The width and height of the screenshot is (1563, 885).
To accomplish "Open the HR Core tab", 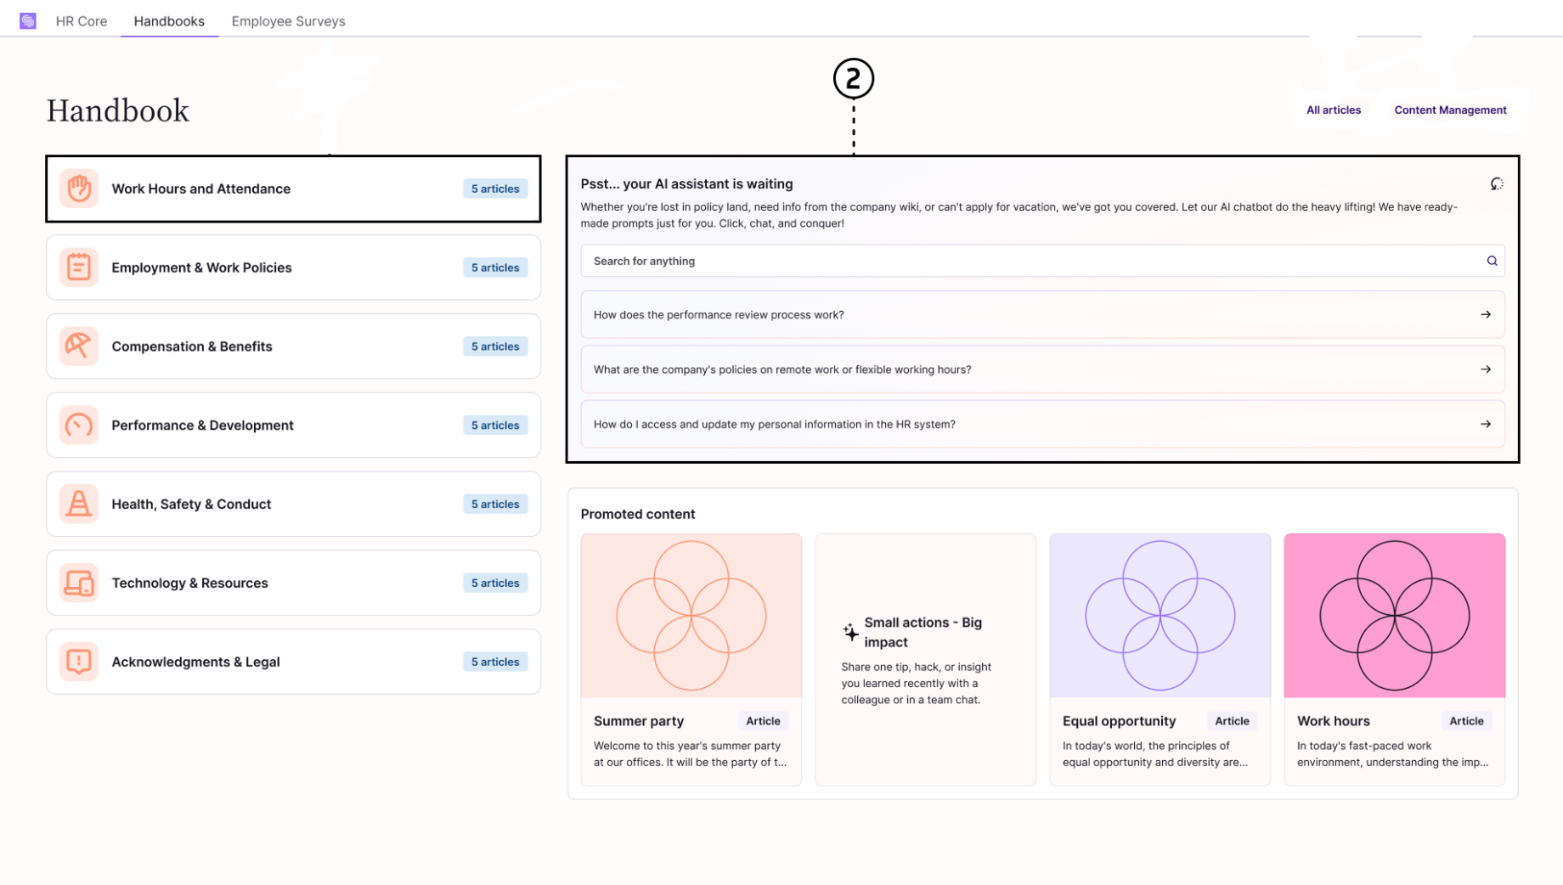I will click(82, 21).
